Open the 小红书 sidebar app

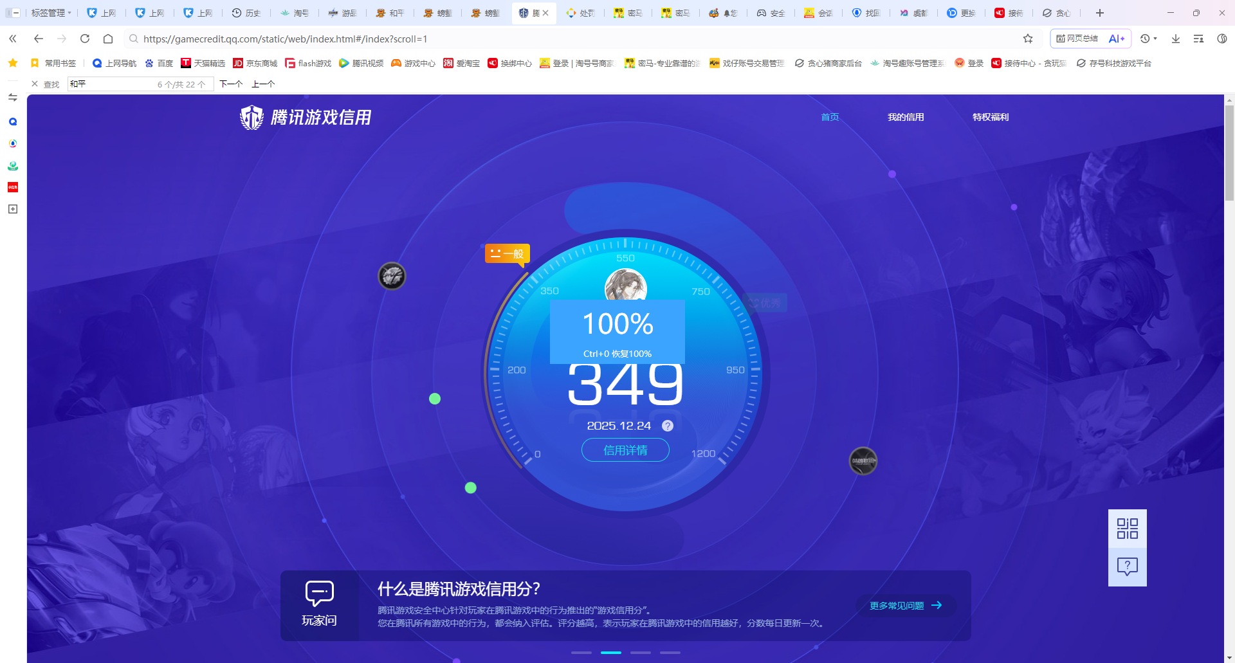(12, 187)
